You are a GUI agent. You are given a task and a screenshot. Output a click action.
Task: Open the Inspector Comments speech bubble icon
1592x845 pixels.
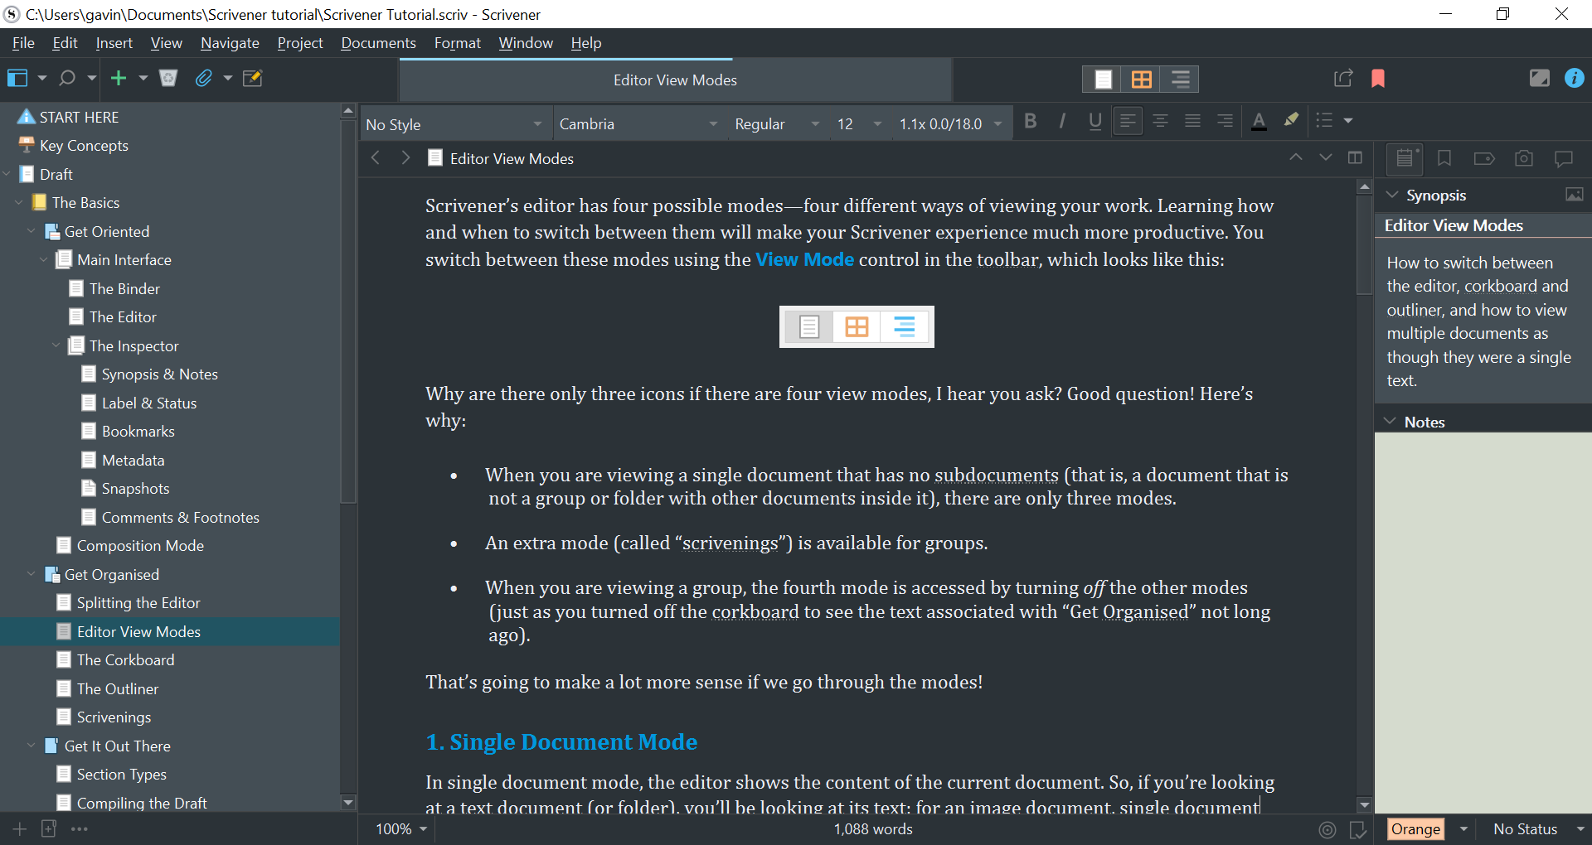(1564, 158)
